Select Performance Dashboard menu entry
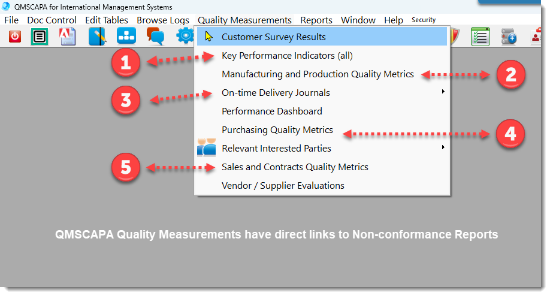The height and width of the screenshot is (296, 550). pos(322,111)
